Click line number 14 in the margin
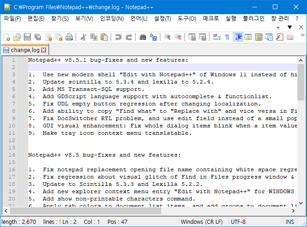The height and width of the screenshot is (227, 307). 12,155
